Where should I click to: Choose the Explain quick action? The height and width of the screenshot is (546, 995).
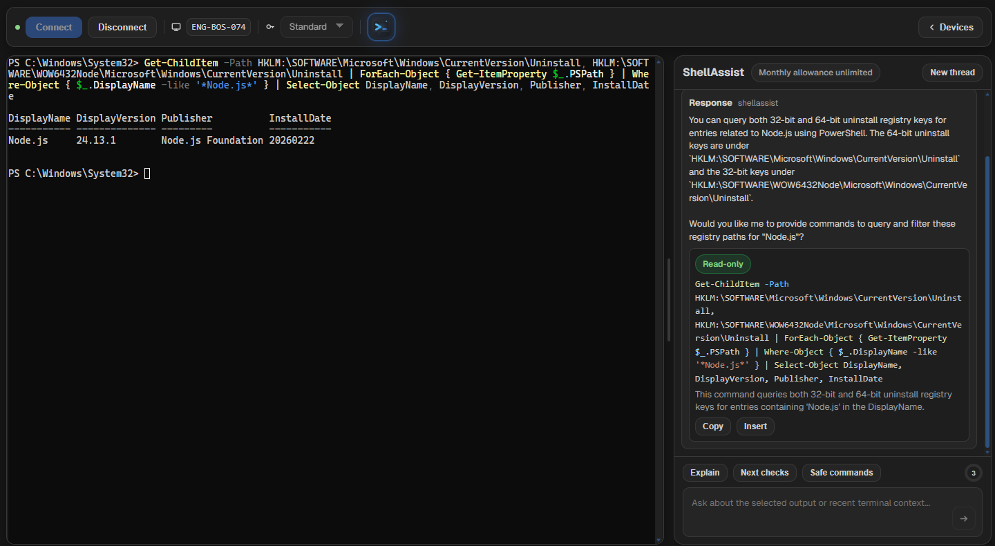[x=705, y=473]
